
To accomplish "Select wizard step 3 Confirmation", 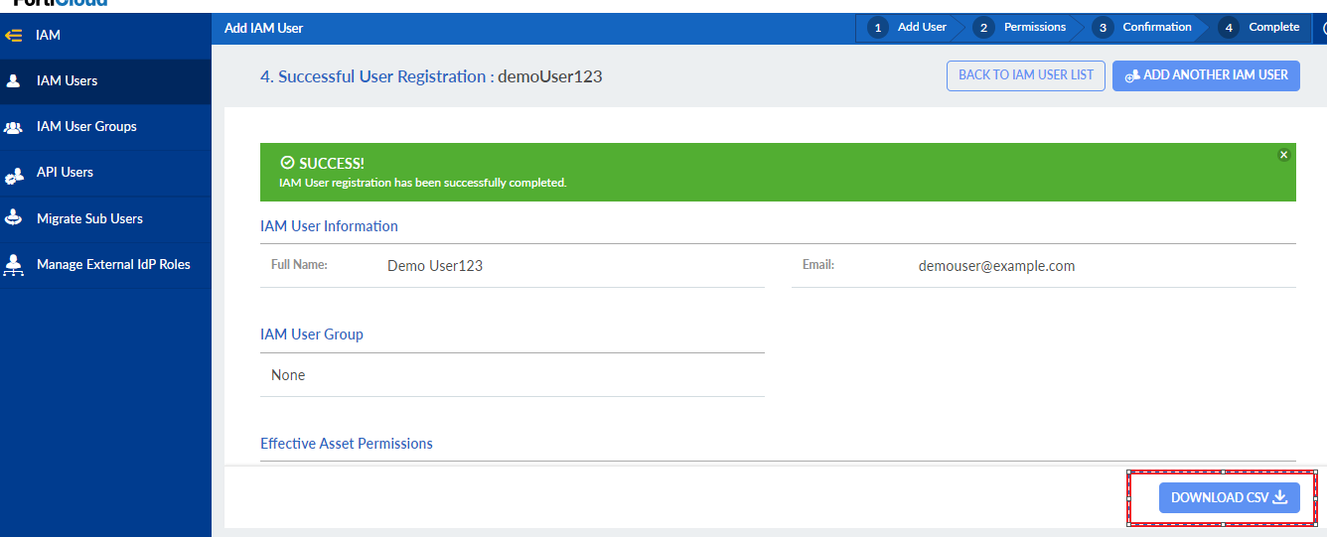I will coord(1144,28).
